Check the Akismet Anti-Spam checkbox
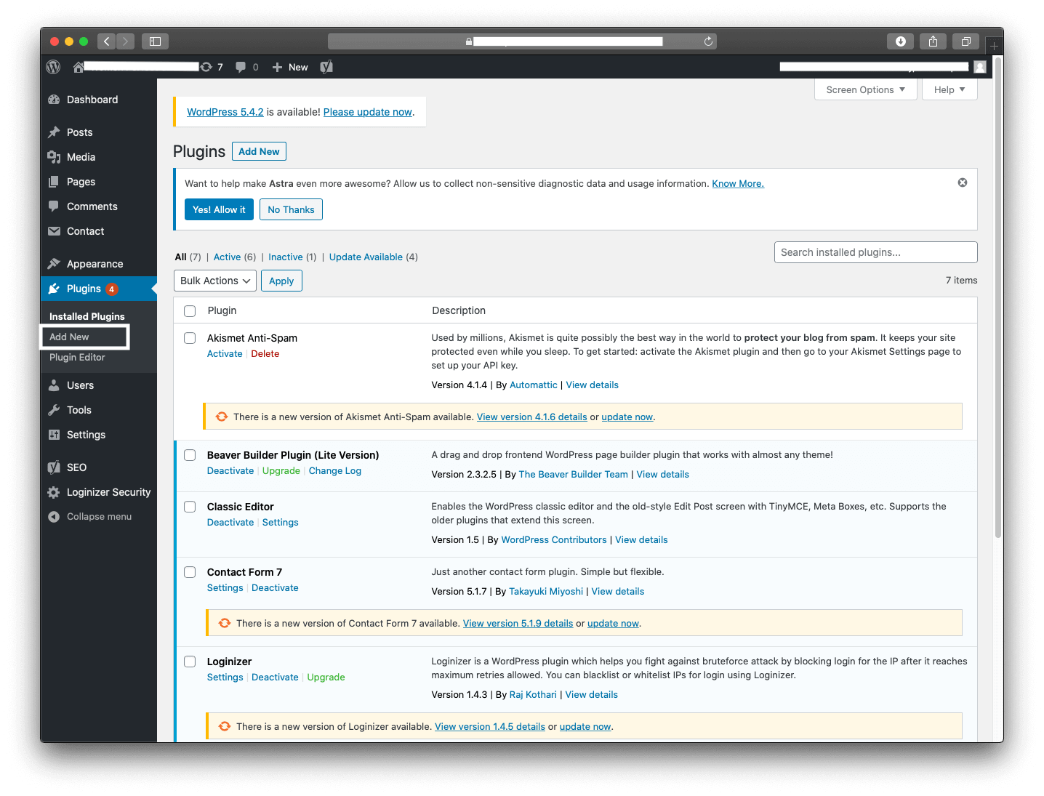Screen dimensions: 1044x796 (x=190, y=338)
